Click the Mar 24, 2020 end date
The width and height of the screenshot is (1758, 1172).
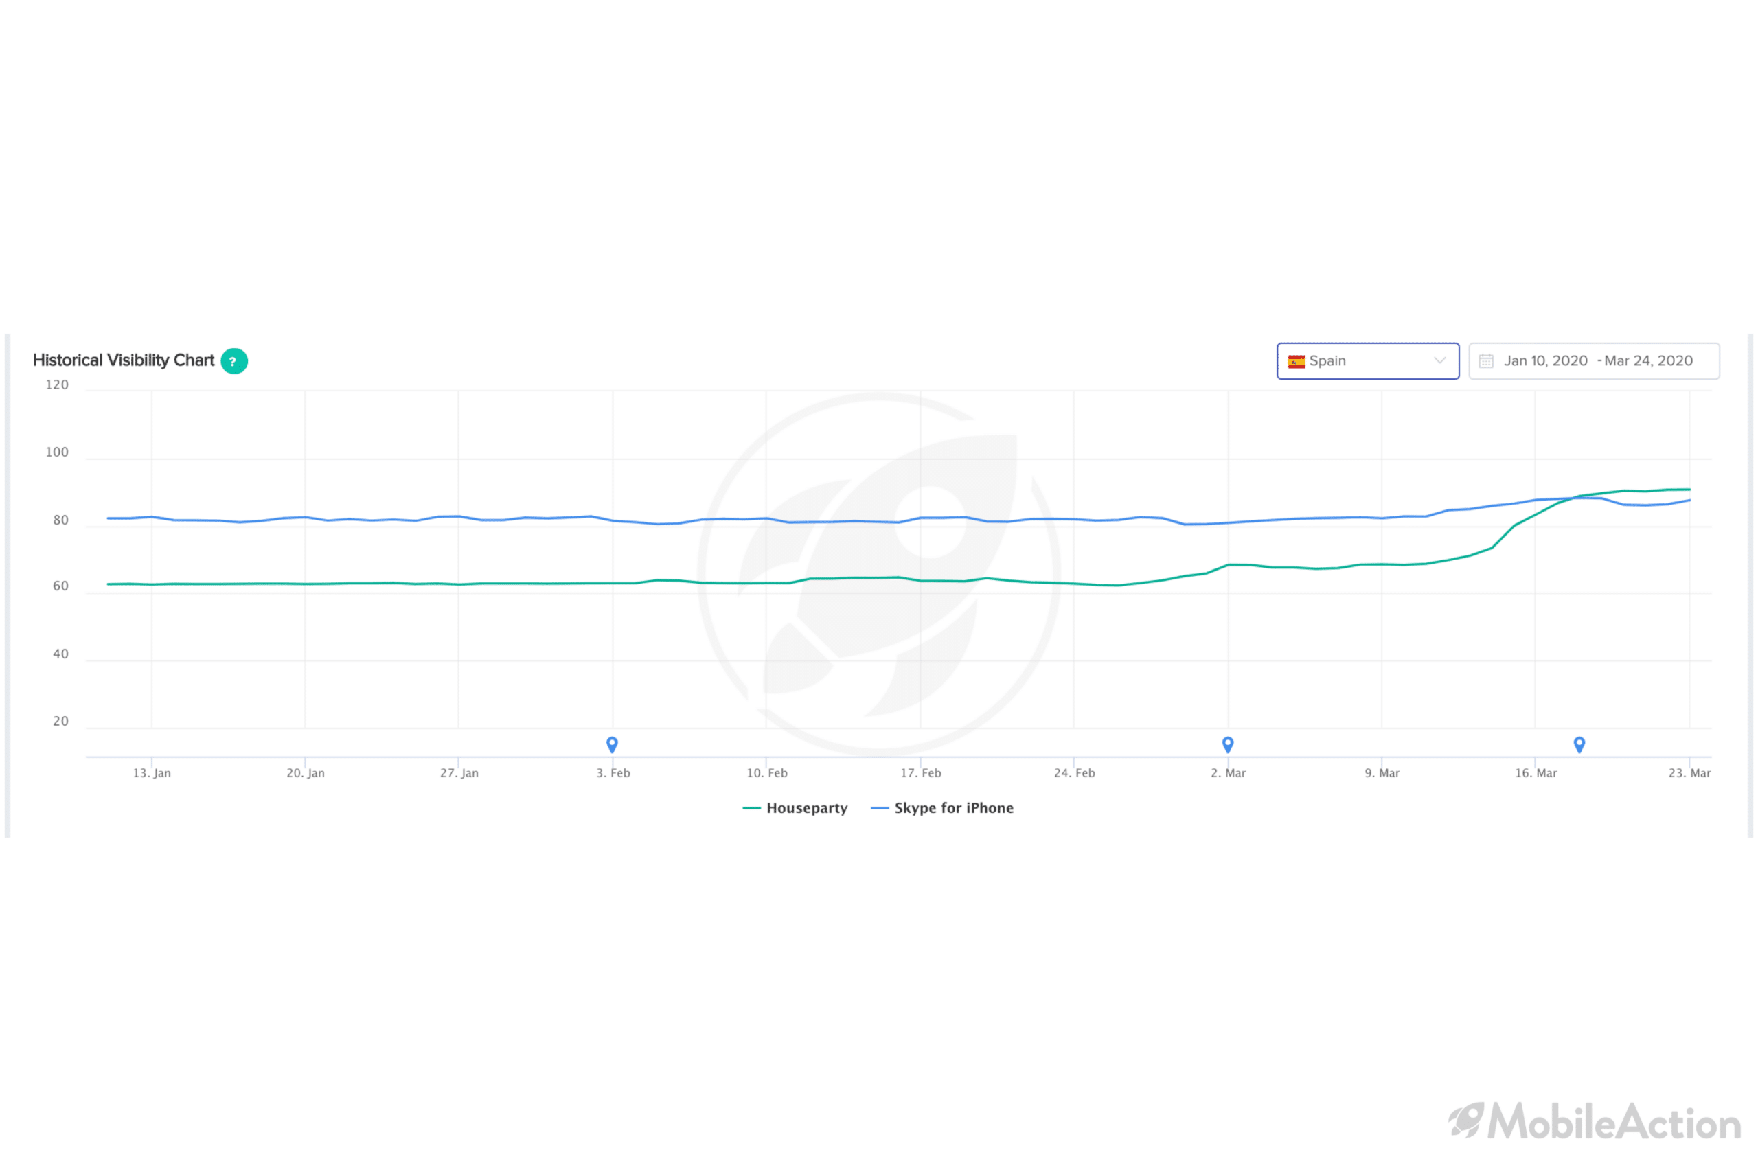click(x=1648, y=361)
